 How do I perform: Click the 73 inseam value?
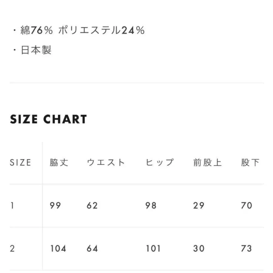247,248
